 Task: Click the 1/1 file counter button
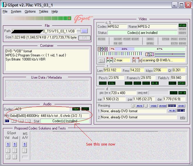coord(84,38)
